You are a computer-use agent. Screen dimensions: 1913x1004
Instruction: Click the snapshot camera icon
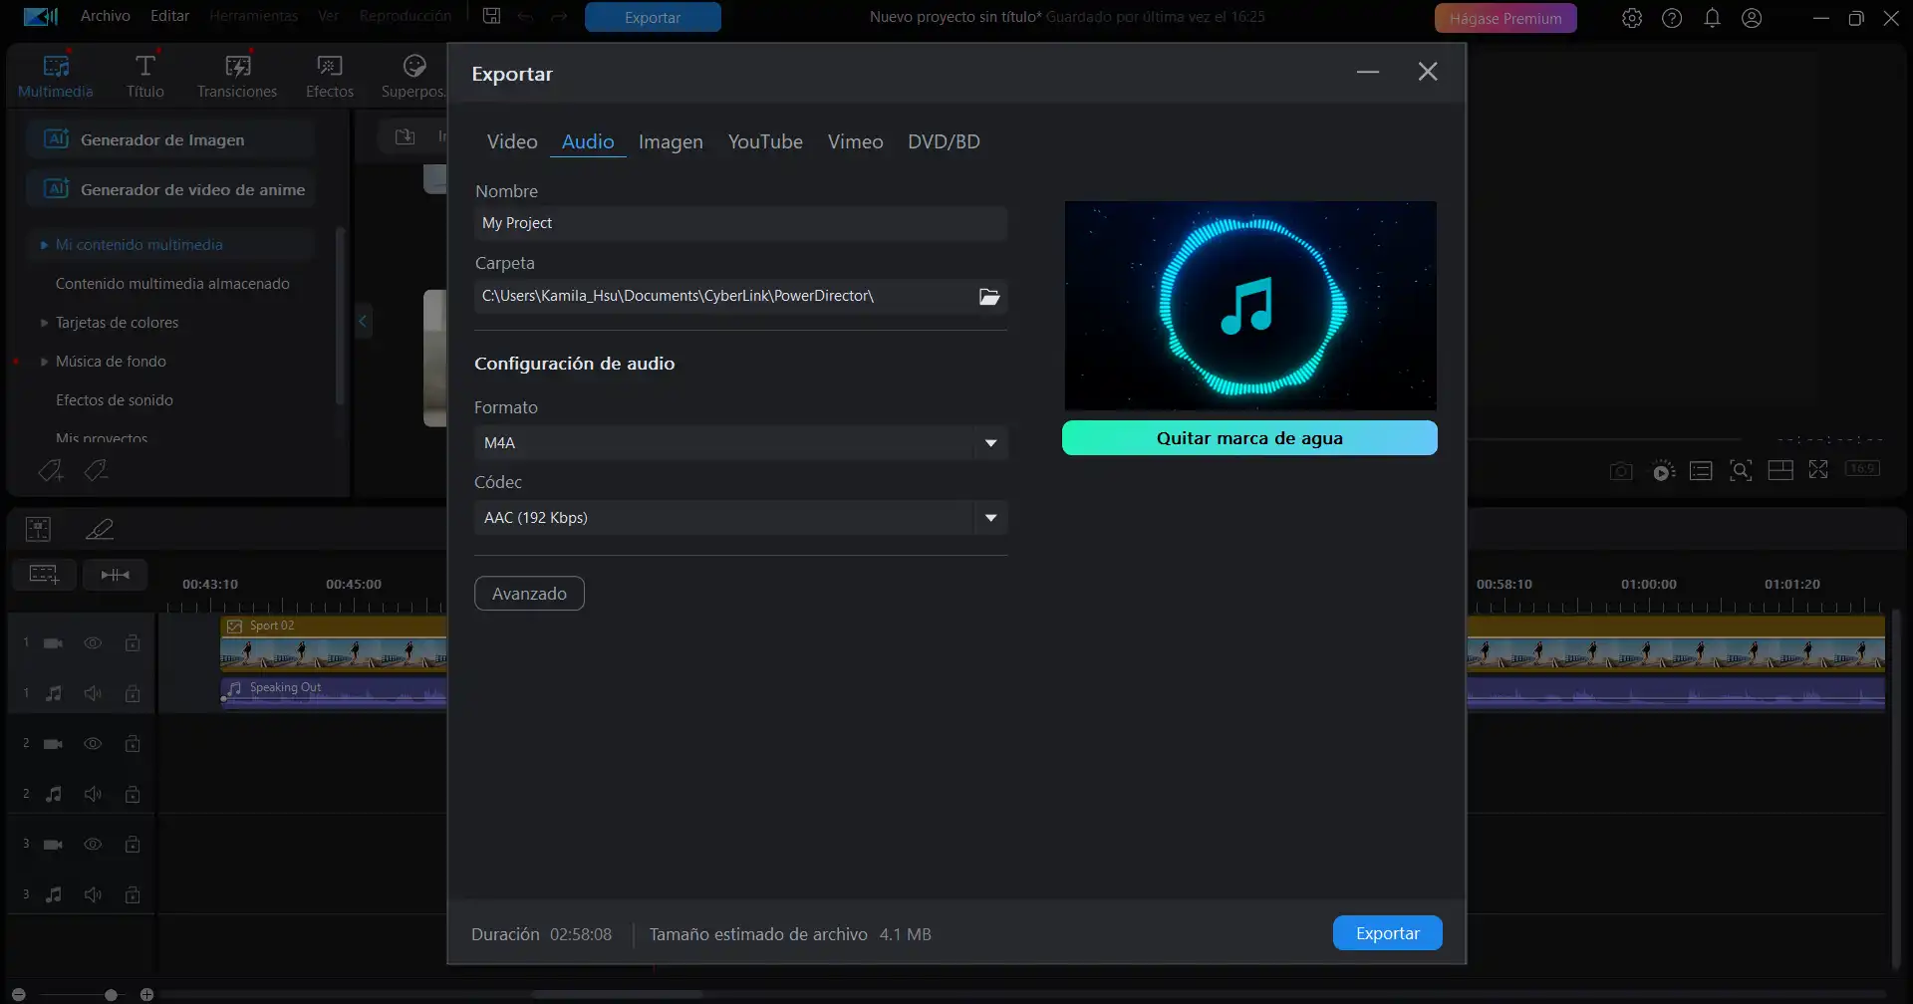click(1621, 471)
